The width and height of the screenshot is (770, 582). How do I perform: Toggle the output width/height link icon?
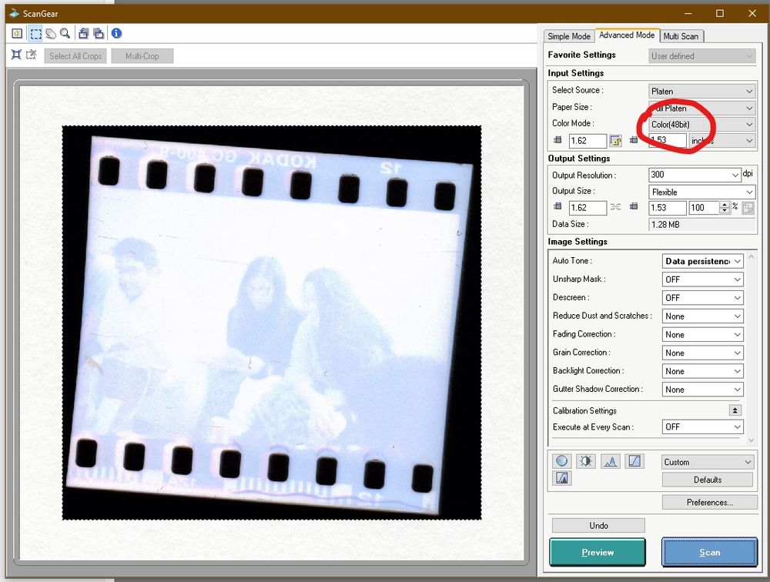click(615, 207)
